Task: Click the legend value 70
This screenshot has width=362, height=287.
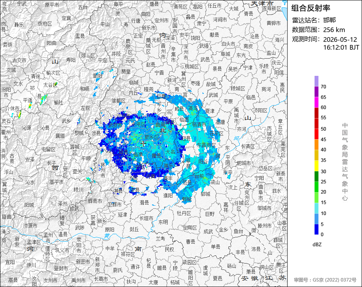Action: [324, 87]
